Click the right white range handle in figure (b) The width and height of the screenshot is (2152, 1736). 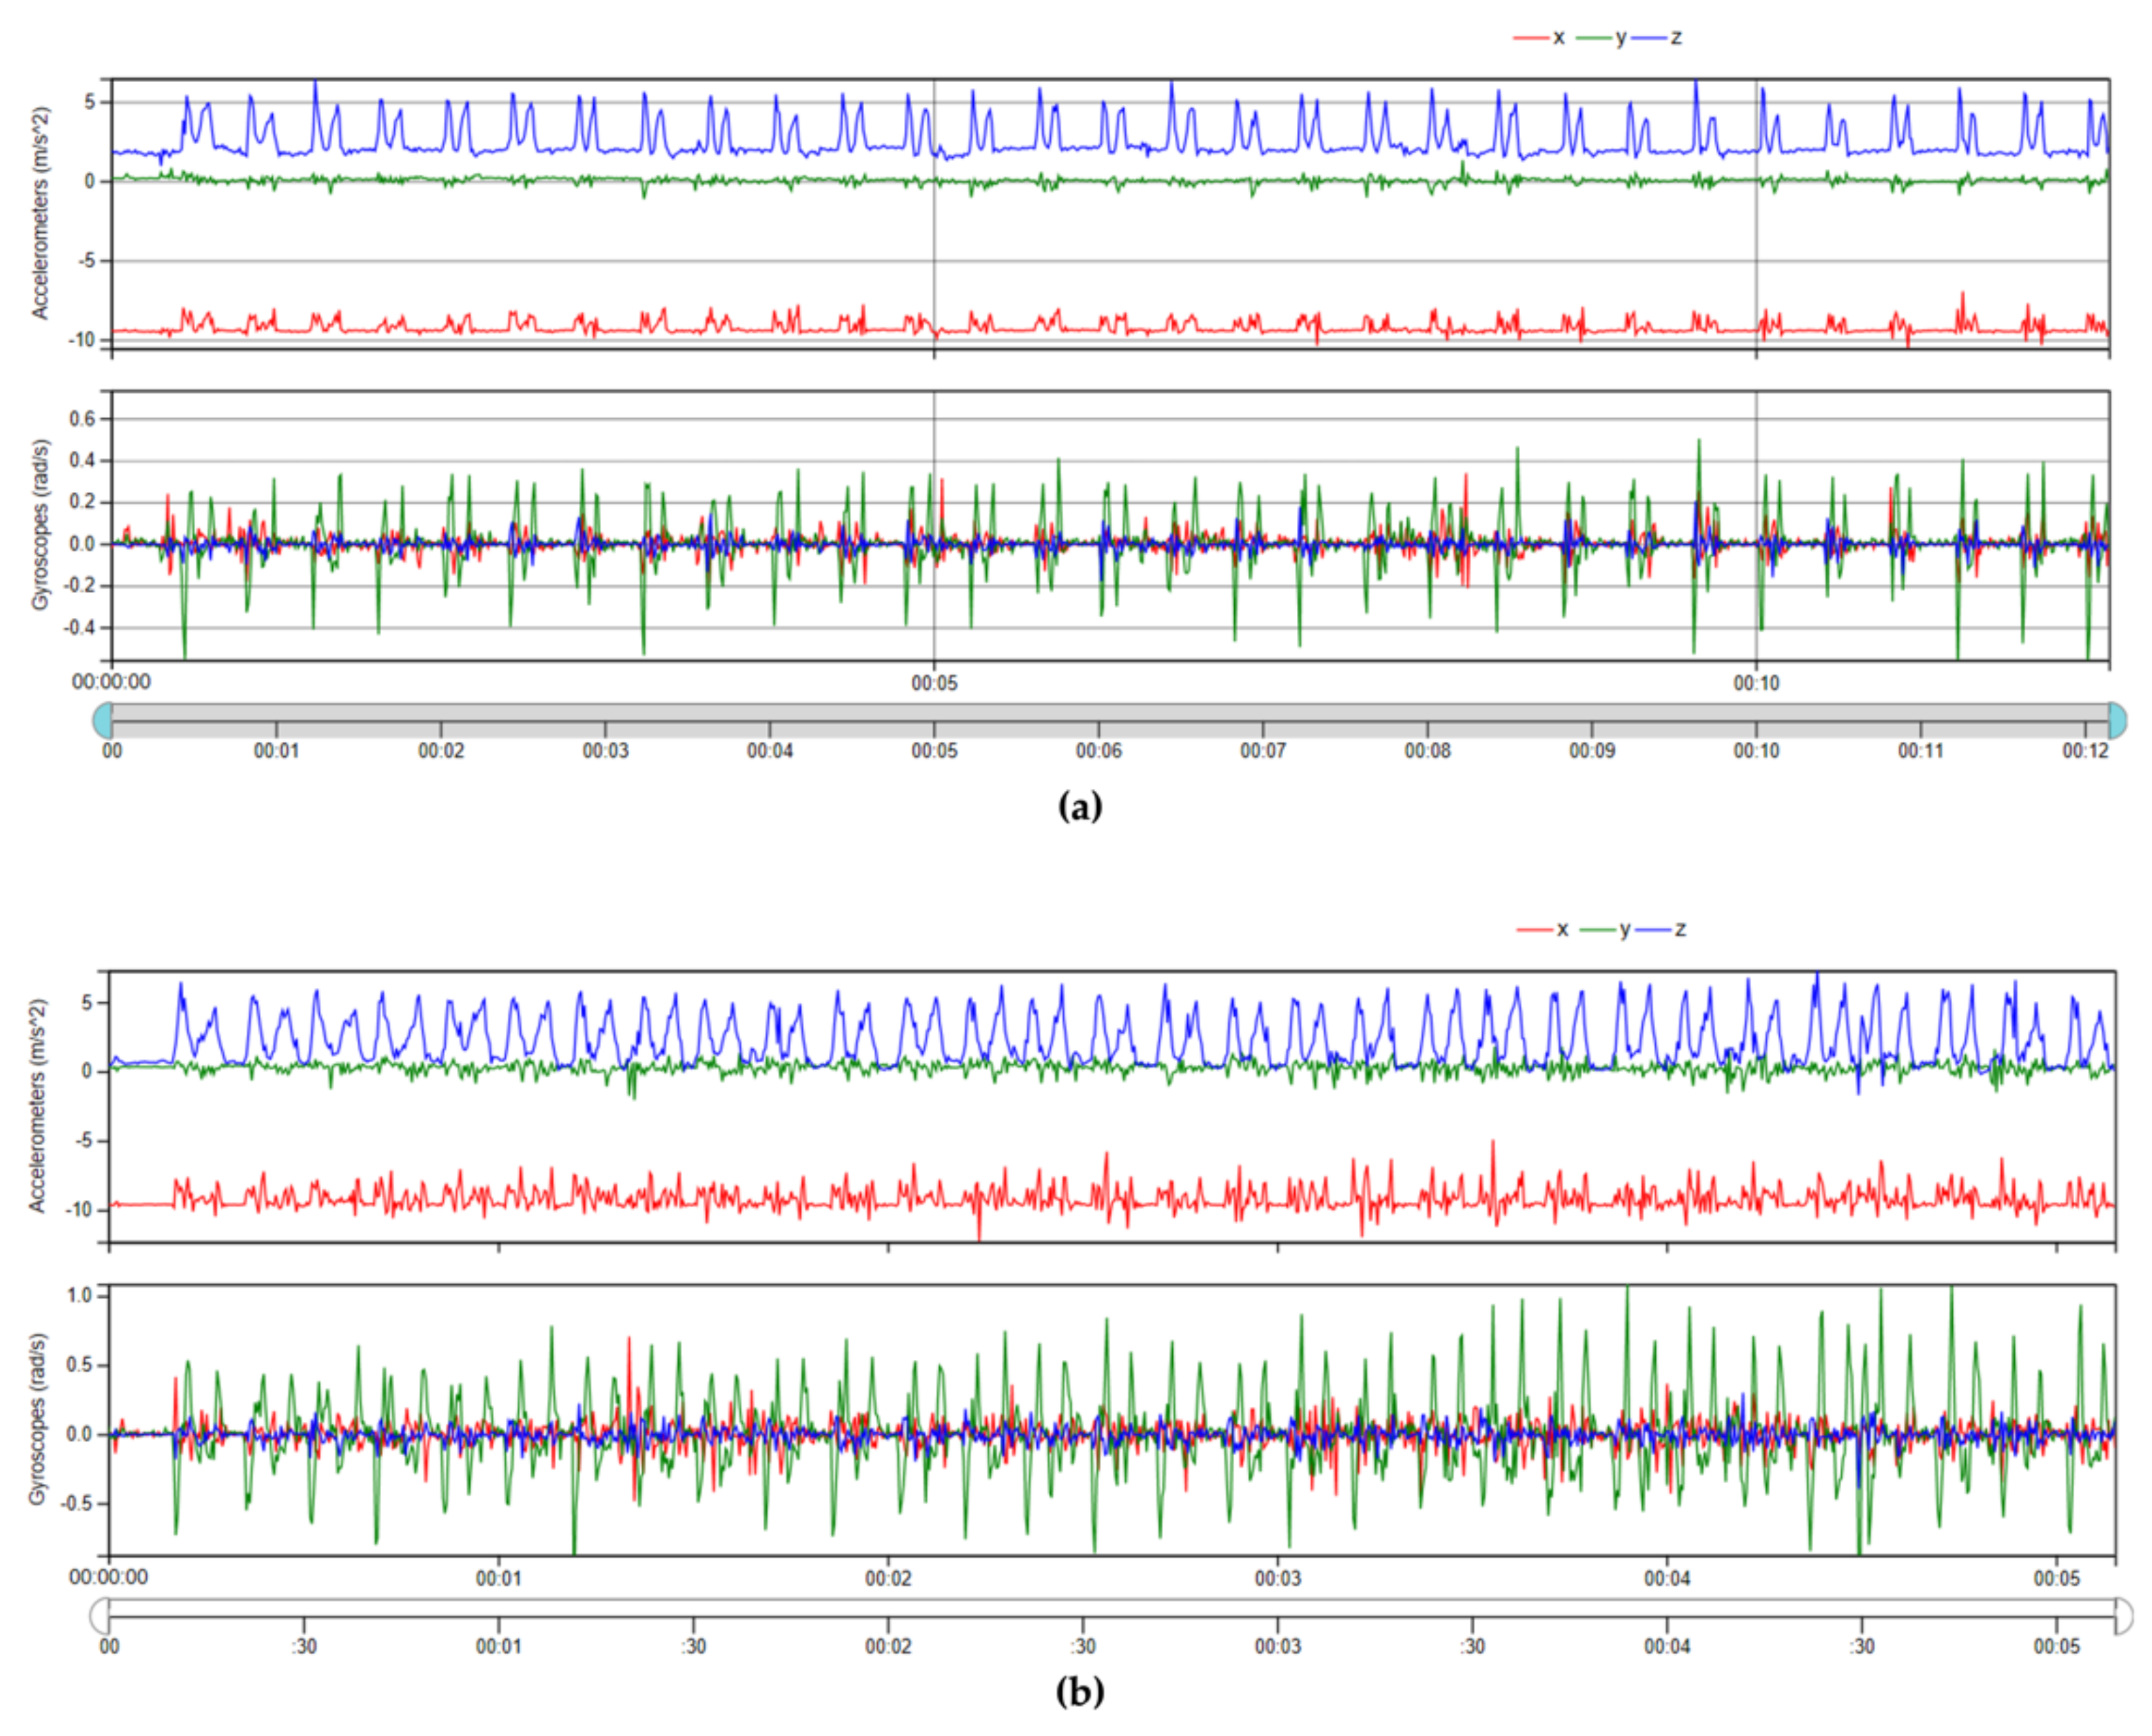(2123, 1615)
